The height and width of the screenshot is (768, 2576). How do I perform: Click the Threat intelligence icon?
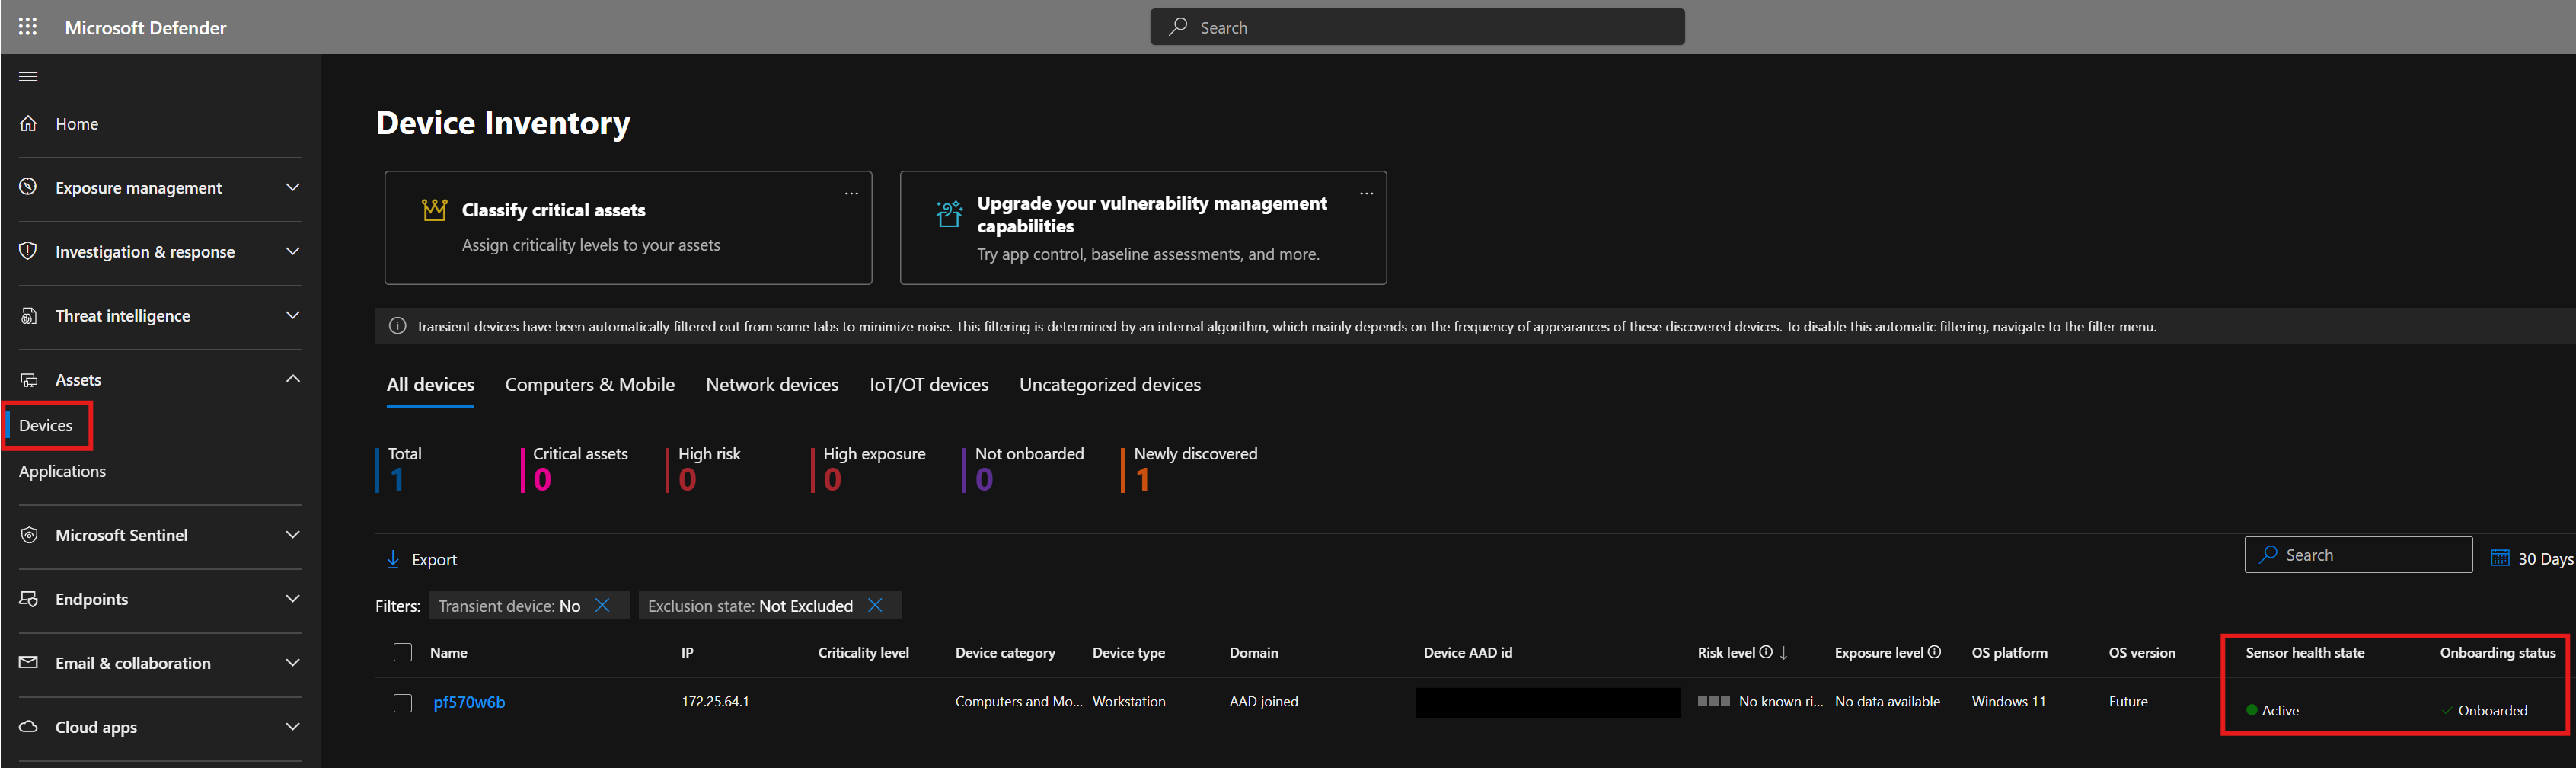pos(29,315)
